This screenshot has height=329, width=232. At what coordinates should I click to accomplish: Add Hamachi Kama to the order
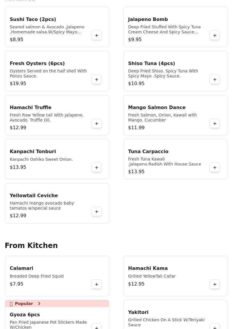tap(215, 284)
